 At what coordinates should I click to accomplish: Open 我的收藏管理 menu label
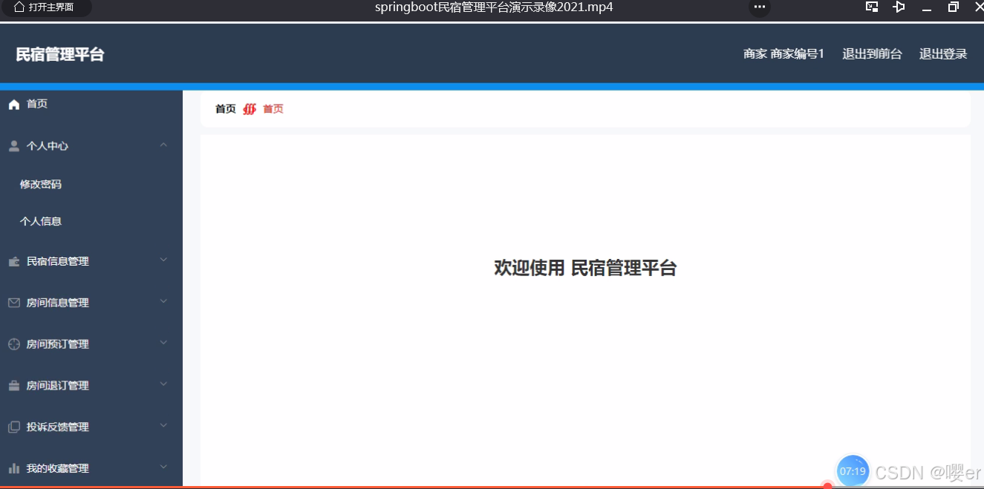point(58,469)
